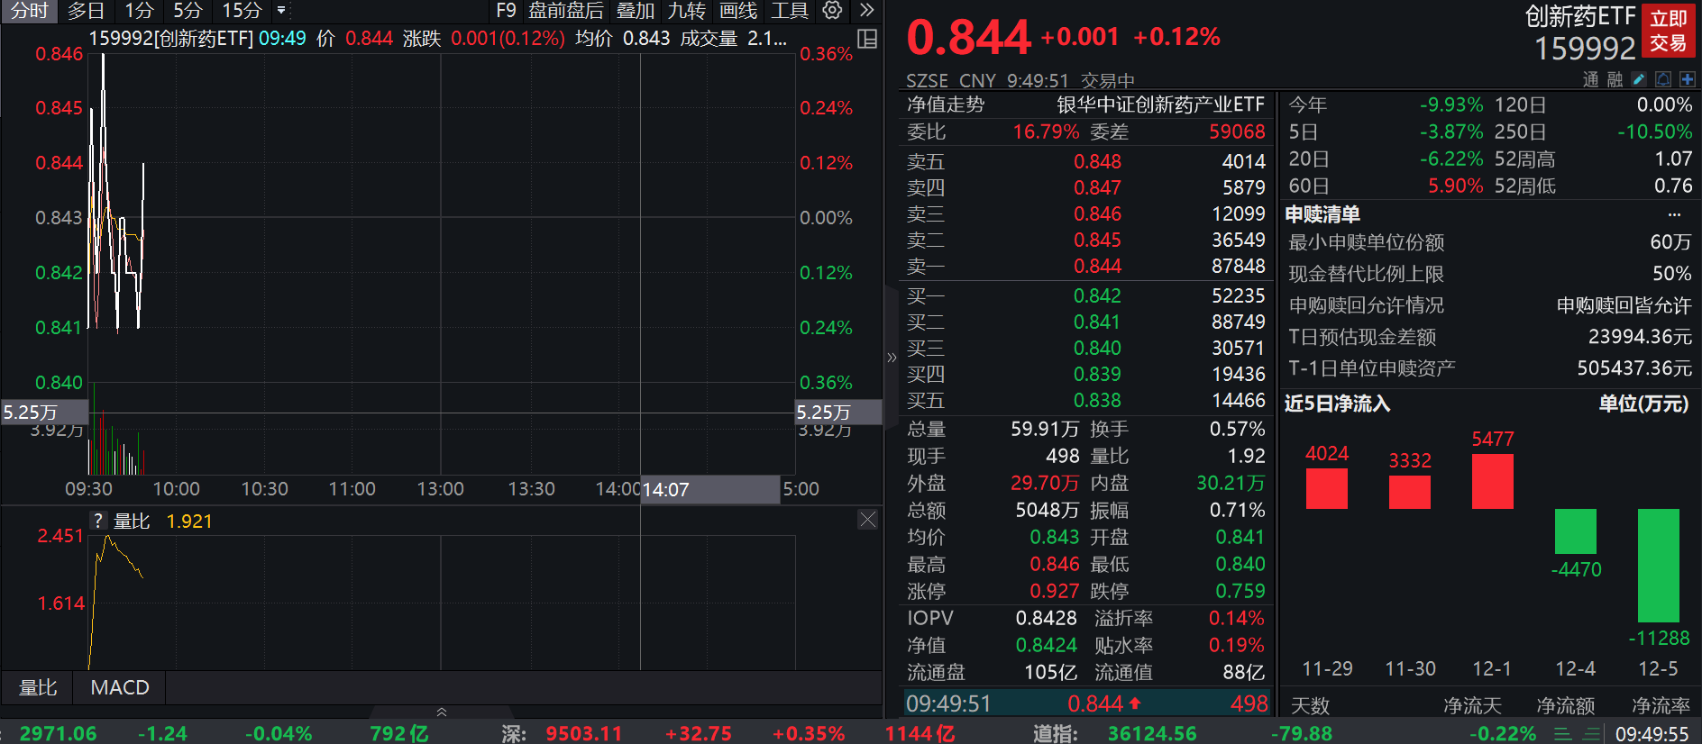Click 净流额 column header

click(x=1566, y=705)
